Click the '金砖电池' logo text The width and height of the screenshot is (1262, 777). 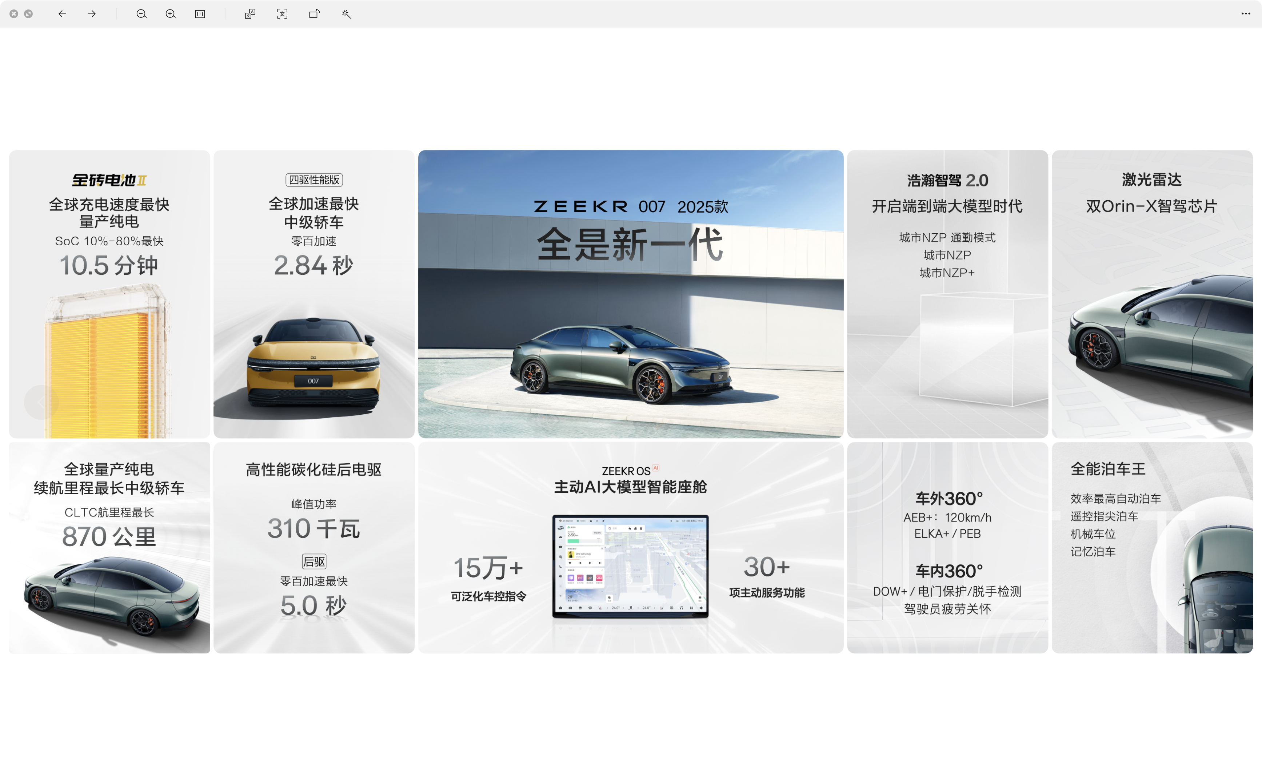point(108,180)
